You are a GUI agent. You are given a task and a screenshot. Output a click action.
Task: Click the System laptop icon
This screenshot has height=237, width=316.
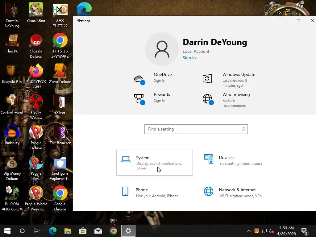pyautogui.click(x=126, y=159)
